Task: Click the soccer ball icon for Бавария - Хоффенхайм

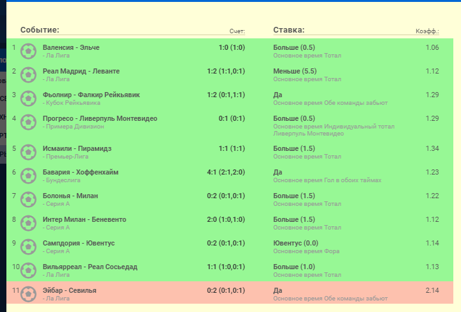Action: coord(28,176)
